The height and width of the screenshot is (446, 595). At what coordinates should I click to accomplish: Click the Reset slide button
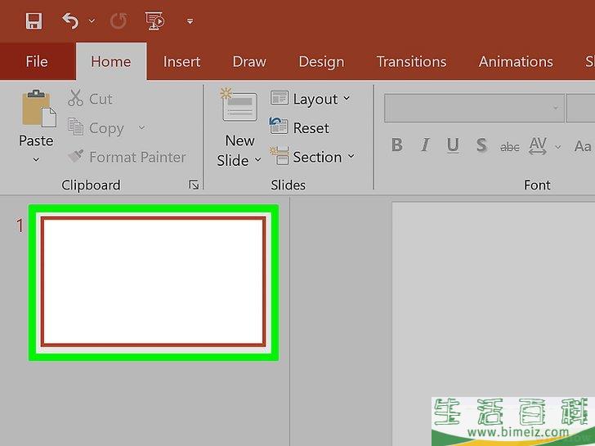[299, 127]
